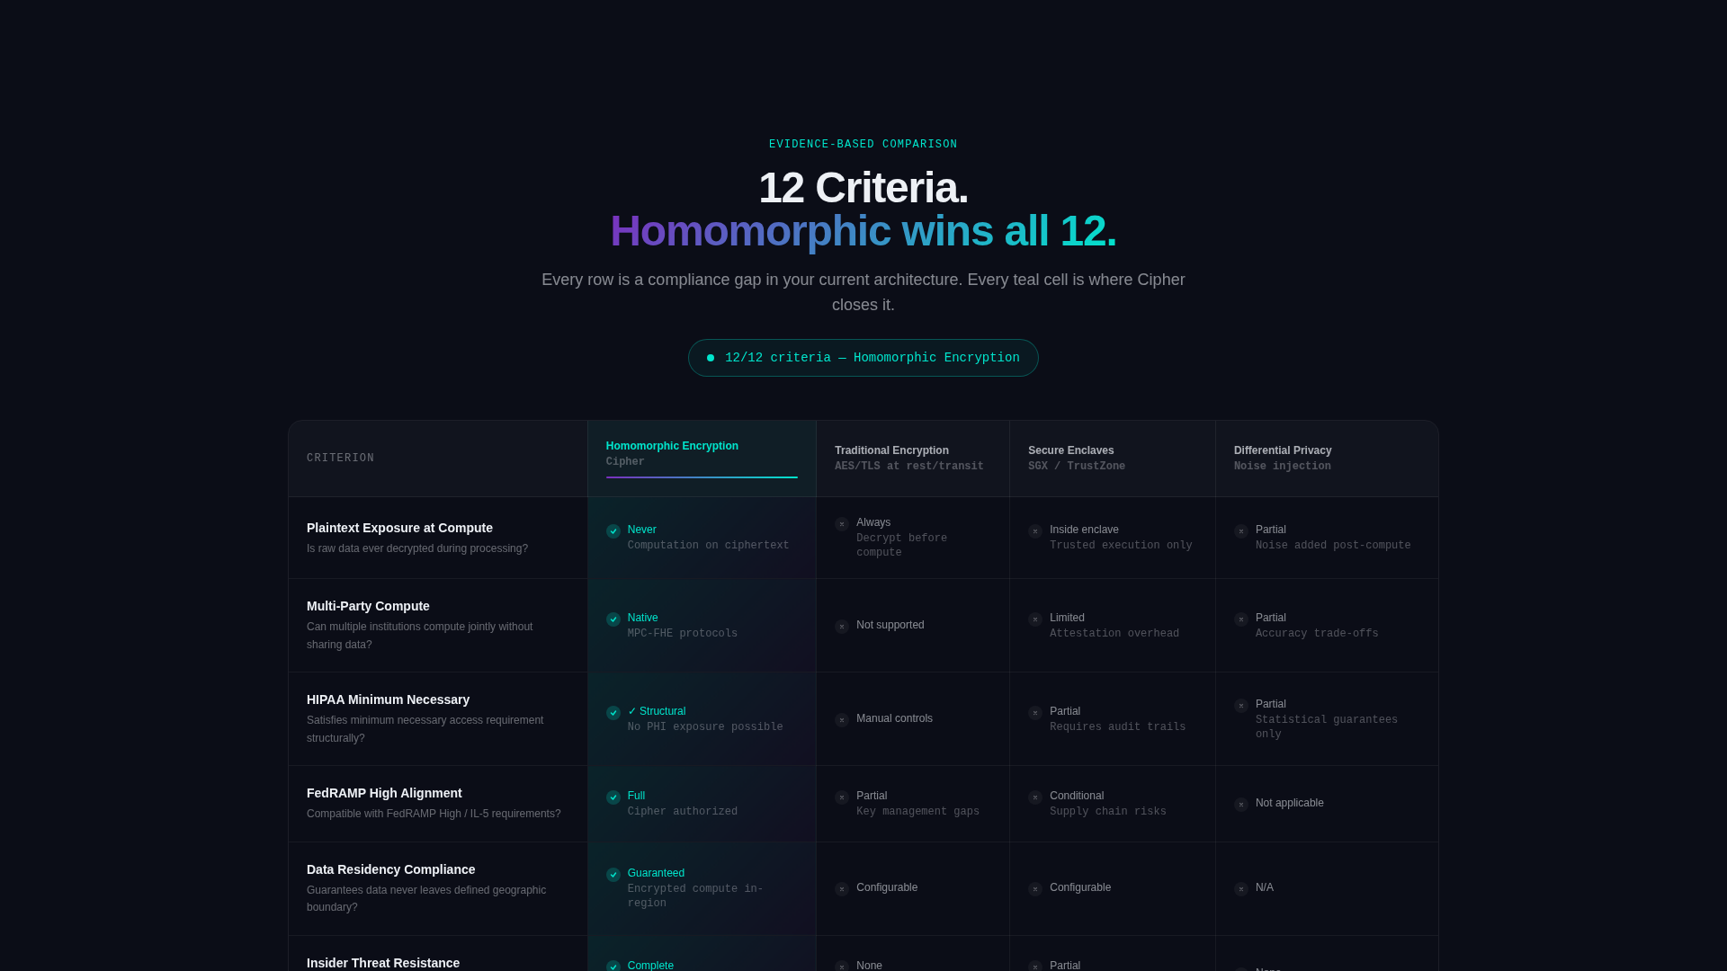1727x971 pixels.
Task: Click the green check icon beside 'Never'
Action: pos(613,531)
